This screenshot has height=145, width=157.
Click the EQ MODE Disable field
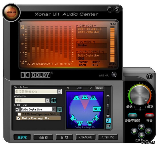[x=92, y=46]
